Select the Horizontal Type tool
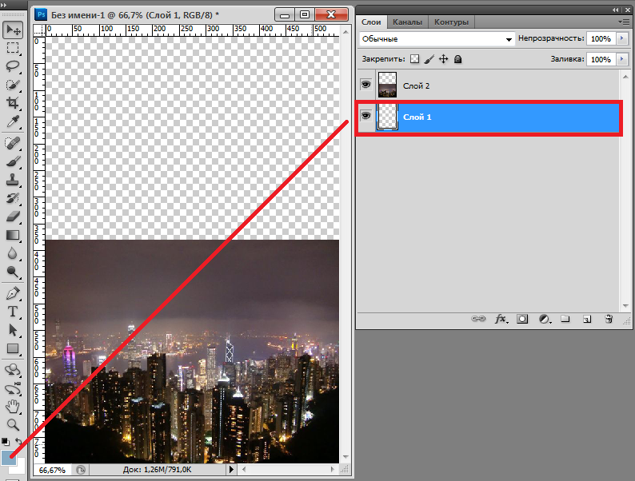 [x=13, y=312]
